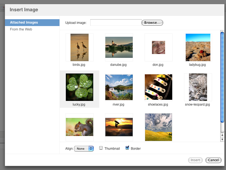The width and height of the screenshot is (226, 170).
Task: Enable the Thumbnail checkbox
Action: tap(101, 148)
